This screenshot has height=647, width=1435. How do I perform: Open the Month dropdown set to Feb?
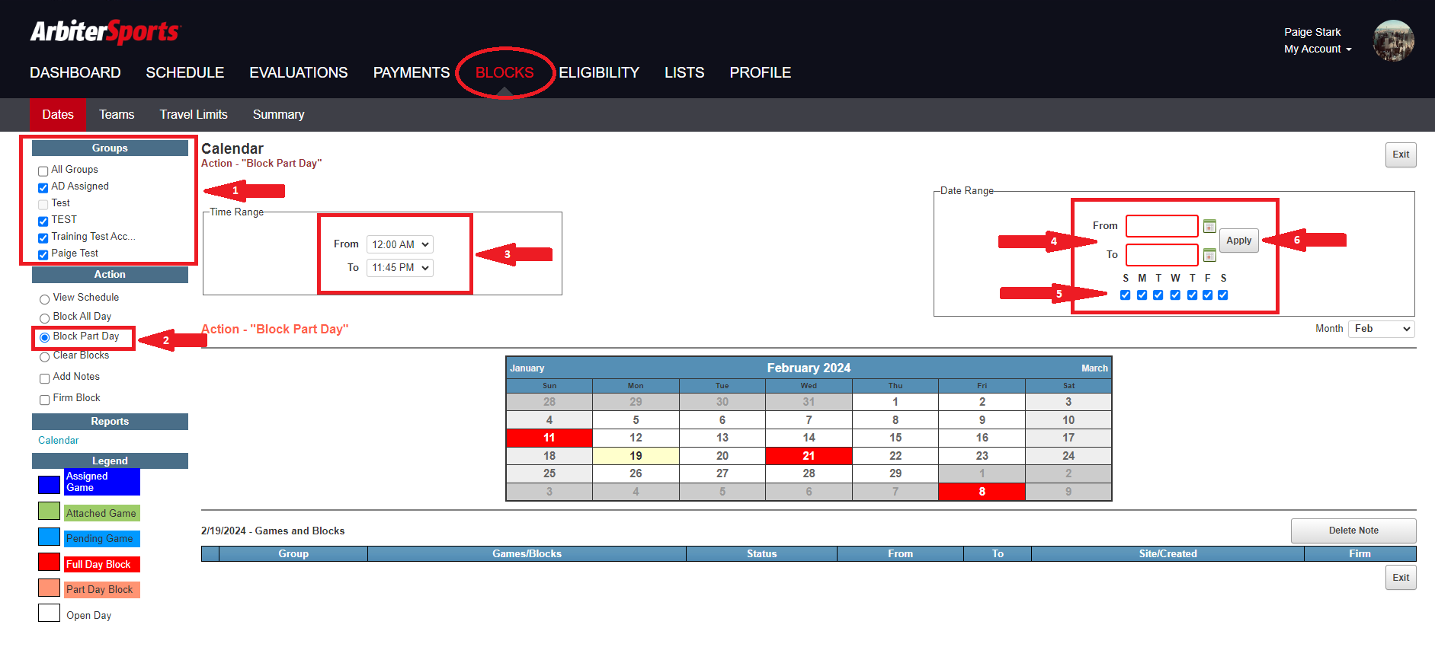click(x=1381, y=329)
